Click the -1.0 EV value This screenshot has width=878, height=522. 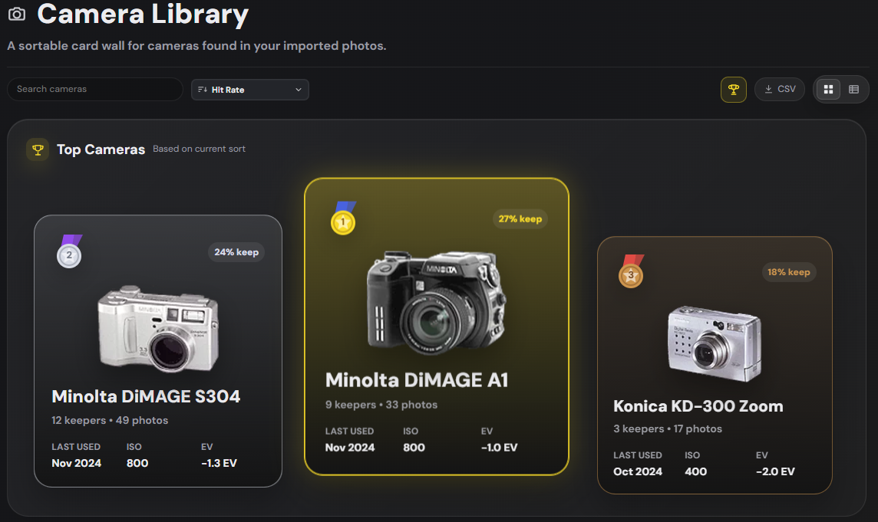(x=499, y=448)
